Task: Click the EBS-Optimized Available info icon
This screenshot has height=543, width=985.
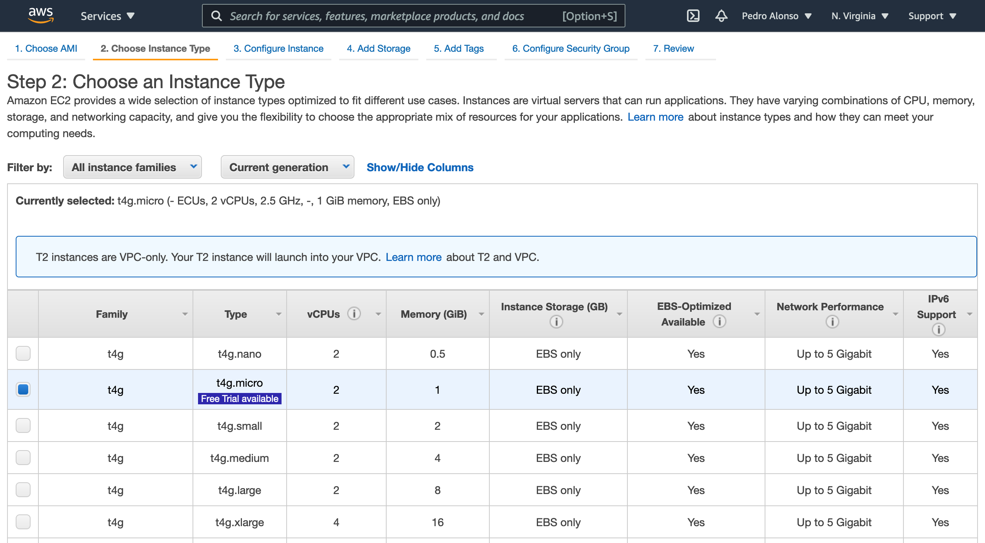Action: click(x=720, y=321)
